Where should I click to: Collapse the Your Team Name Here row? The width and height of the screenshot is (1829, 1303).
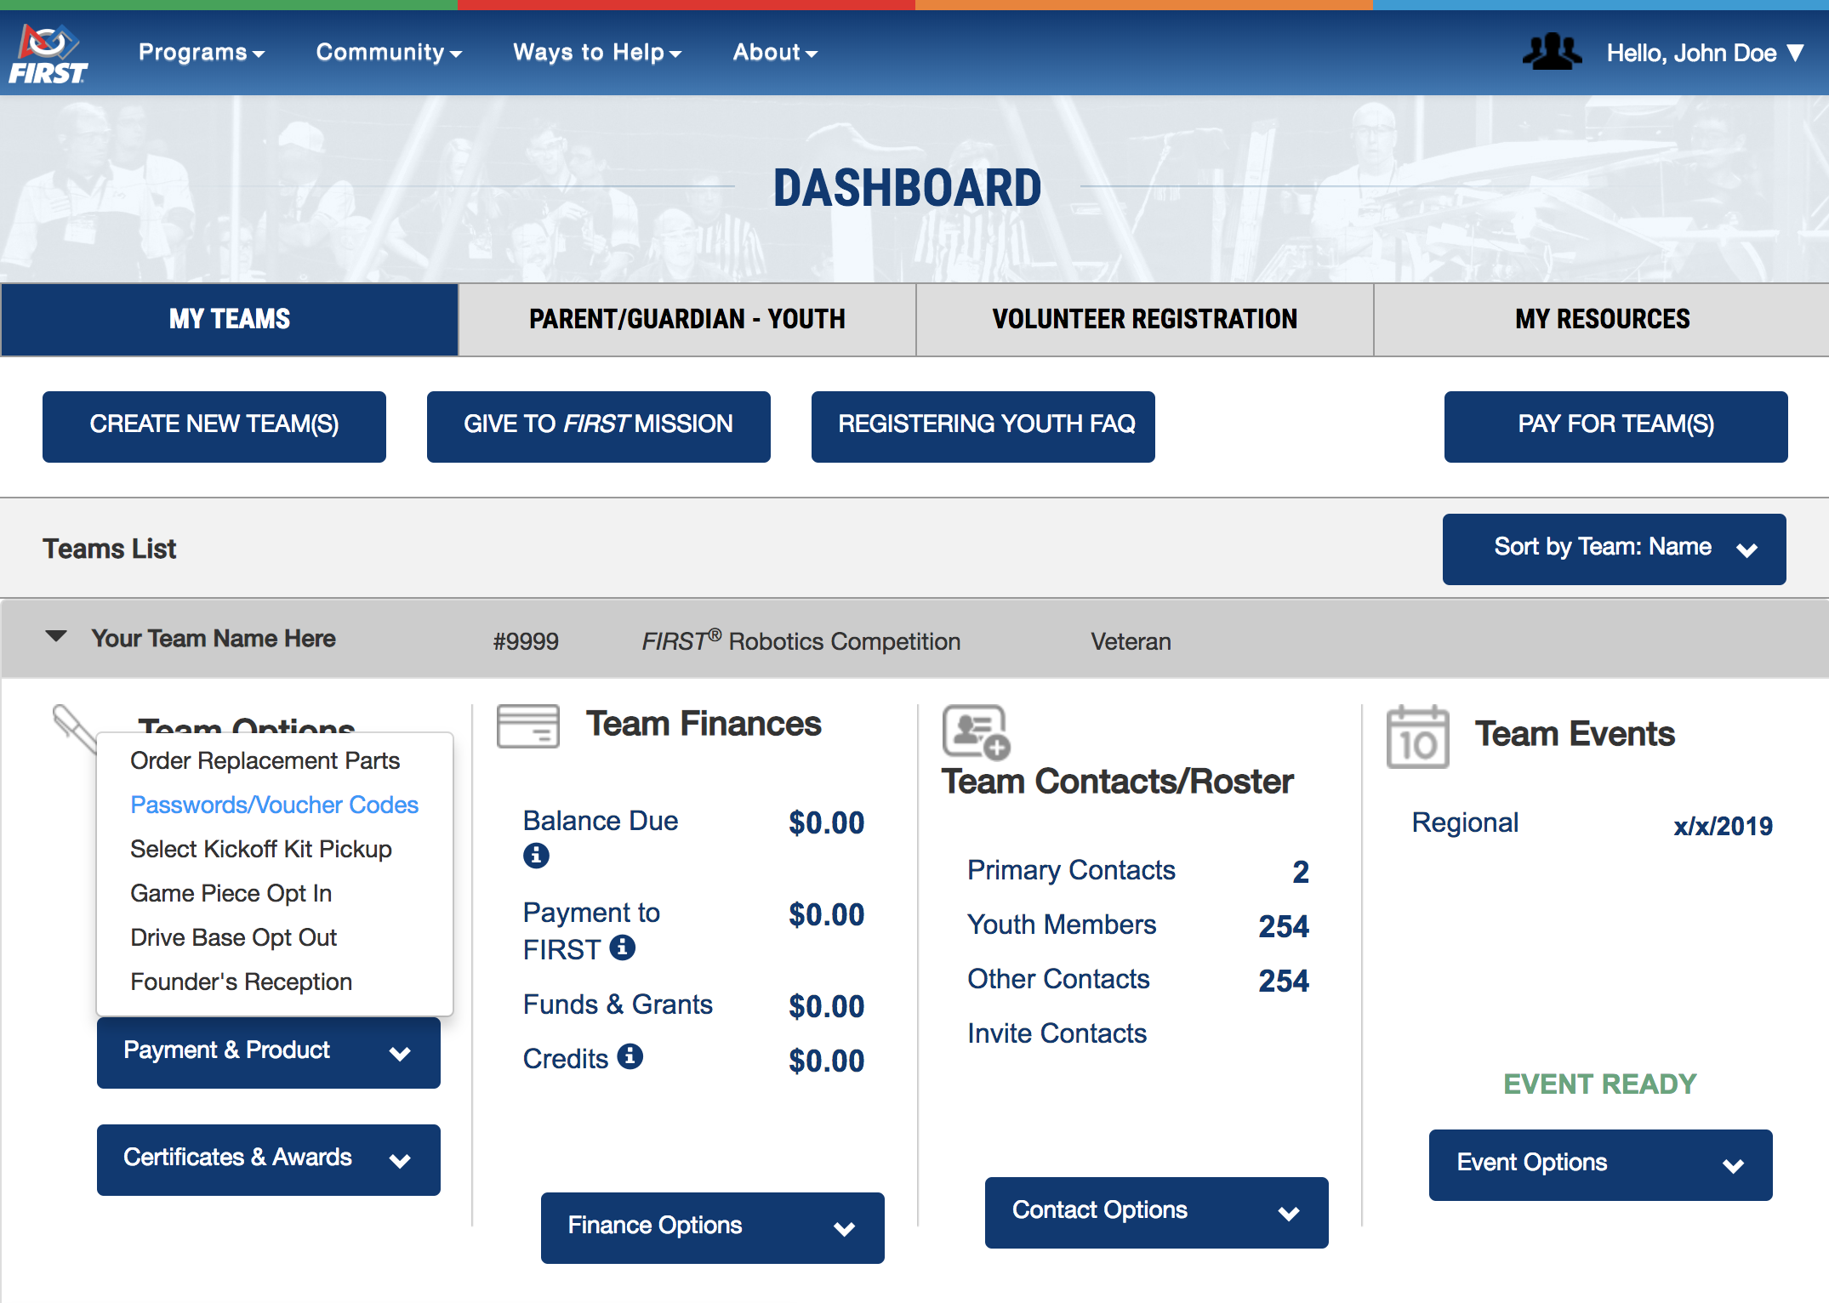click(x=56, y=637)
